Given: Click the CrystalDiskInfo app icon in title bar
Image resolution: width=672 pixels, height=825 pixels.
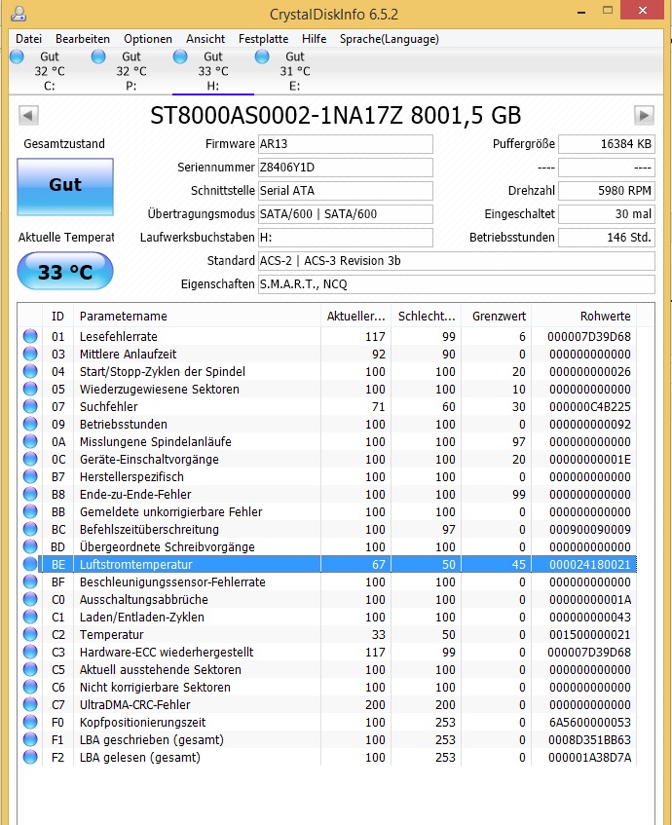Looking at the screenshot, I should point(19,13).
